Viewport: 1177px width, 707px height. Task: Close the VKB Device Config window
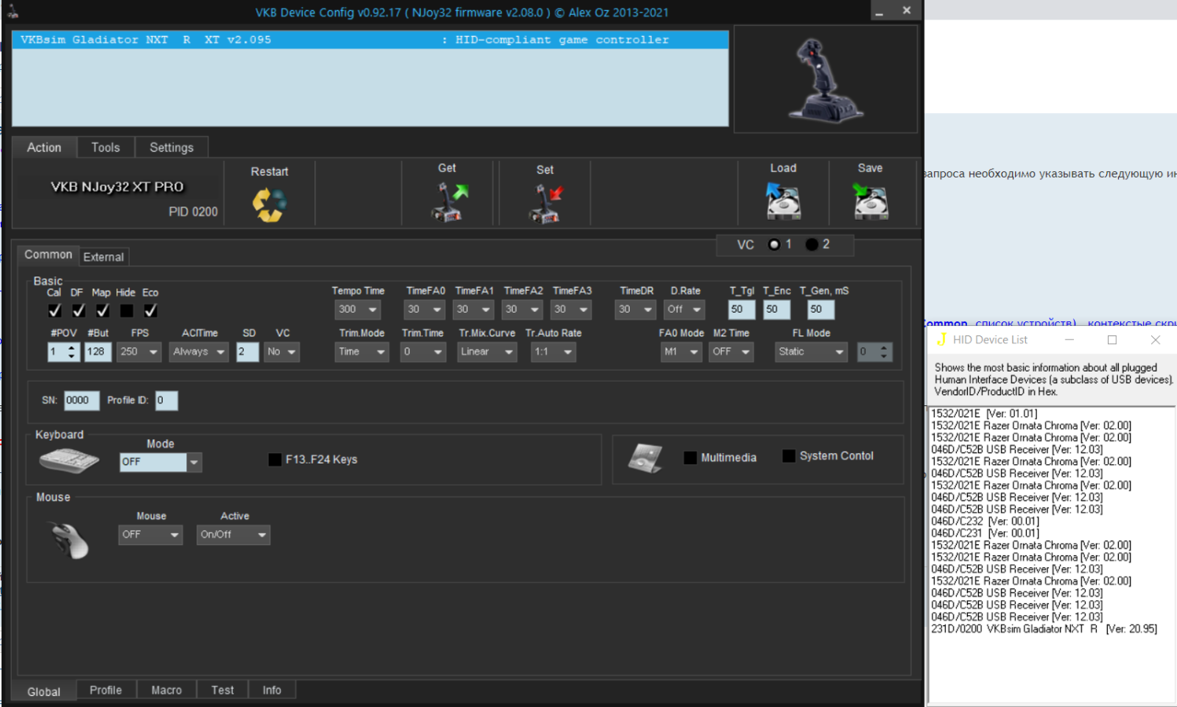coord(907,10)
